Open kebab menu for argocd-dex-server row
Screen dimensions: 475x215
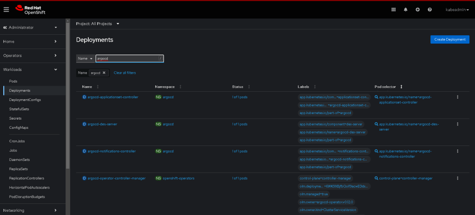(457, 124)
